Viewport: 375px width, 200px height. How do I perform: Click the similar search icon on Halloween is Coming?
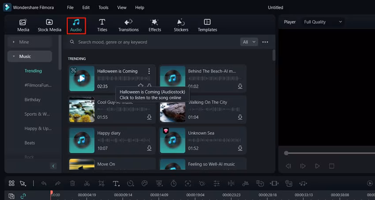pyautogui.click(x=73, y=70)
